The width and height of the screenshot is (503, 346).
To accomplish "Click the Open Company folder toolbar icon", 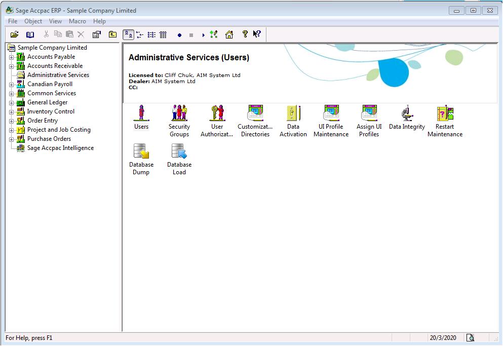I will click(x=14, y=34).
